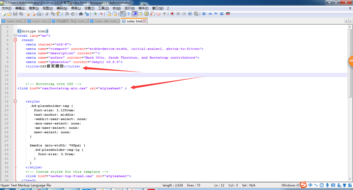Open Find with the binoculars icon
Image resolution: width=353 pixels, height=190 pixels.
tap(81, 14)
